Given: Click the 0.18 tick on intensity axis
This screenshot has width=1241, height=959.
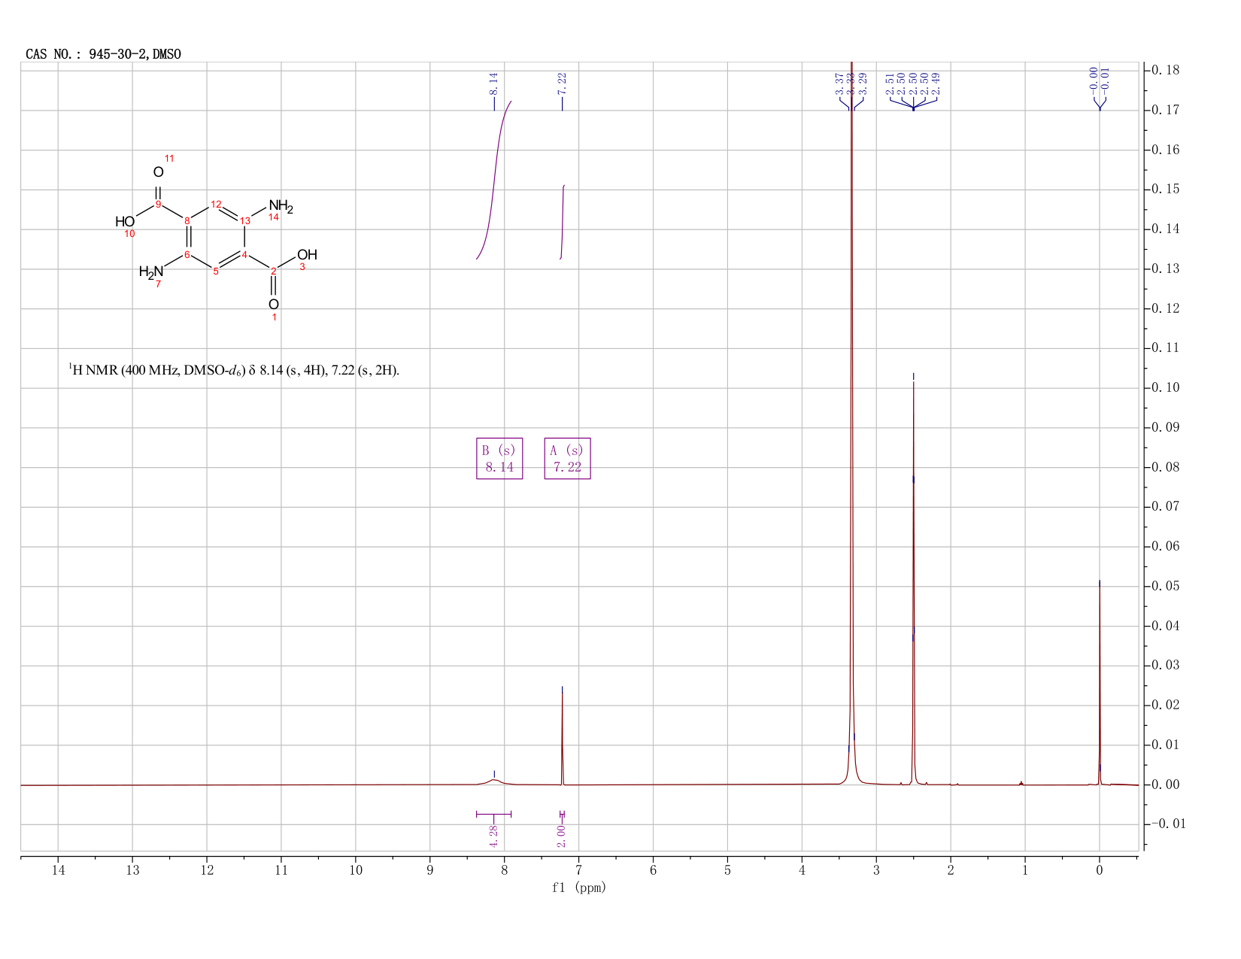Looking at the screenshot, I should point(1165,70).
